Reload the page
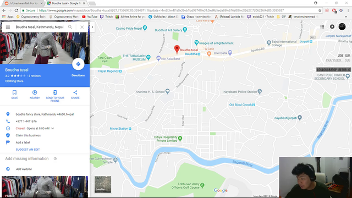Viewport: 352px width, 198px height. (x=16, y=10)
